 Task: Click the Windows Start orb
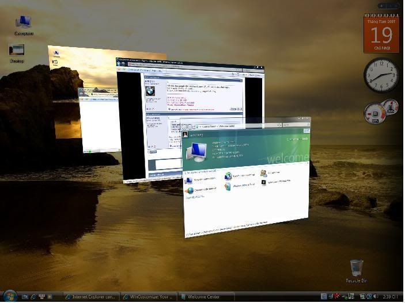click(8, 296)
